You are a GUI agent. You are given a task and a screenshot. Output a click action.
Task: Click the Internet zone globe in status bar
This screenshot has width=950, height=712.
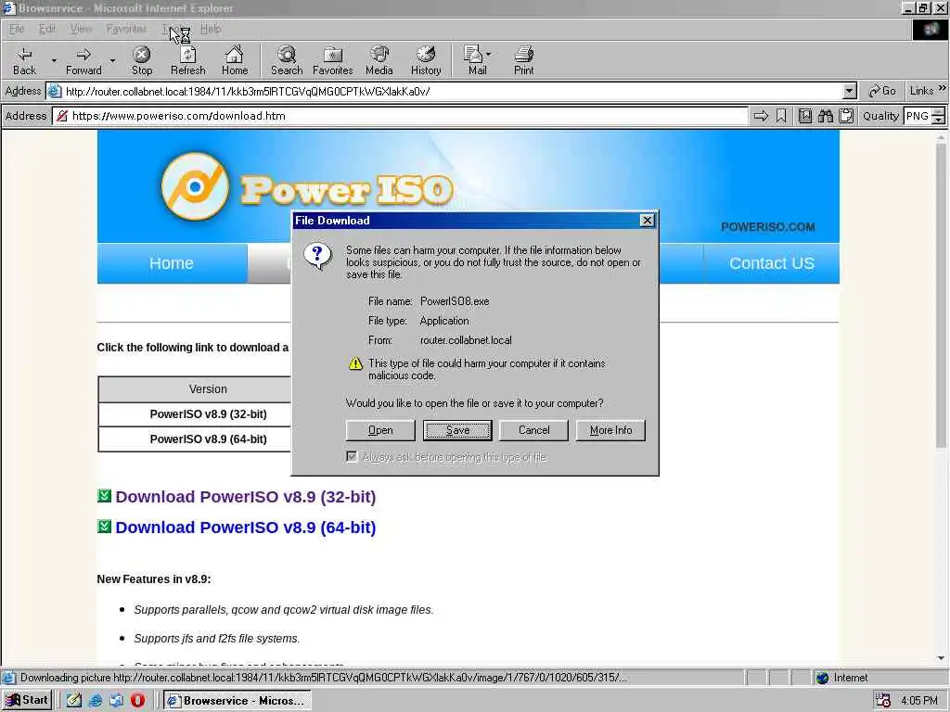pyautogui.click(x=822, y=678)
